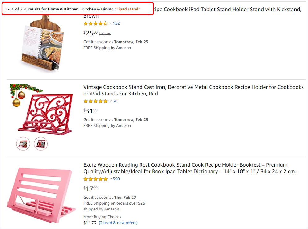Open Vintage Cookbook Stand Cast Iron title
The width and height of the screenshot is (308, 229).
click(x=193, y=90)
